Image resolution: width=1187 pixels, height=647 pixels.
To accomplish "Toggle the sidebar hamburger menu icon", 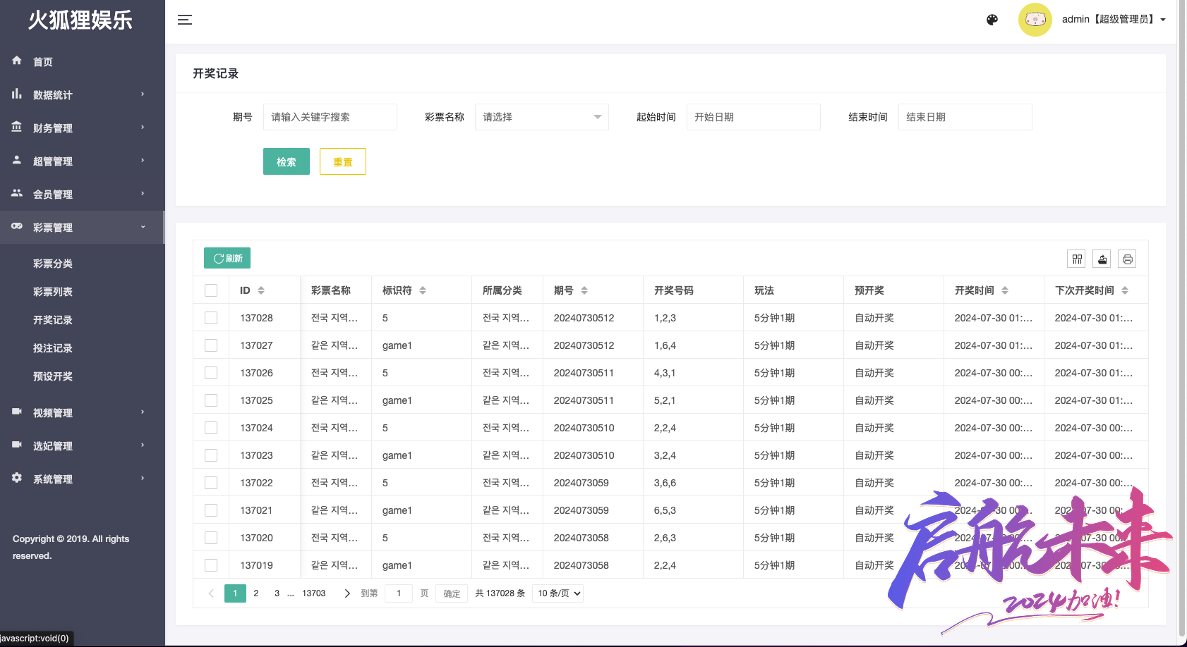I will coord(185,20).
